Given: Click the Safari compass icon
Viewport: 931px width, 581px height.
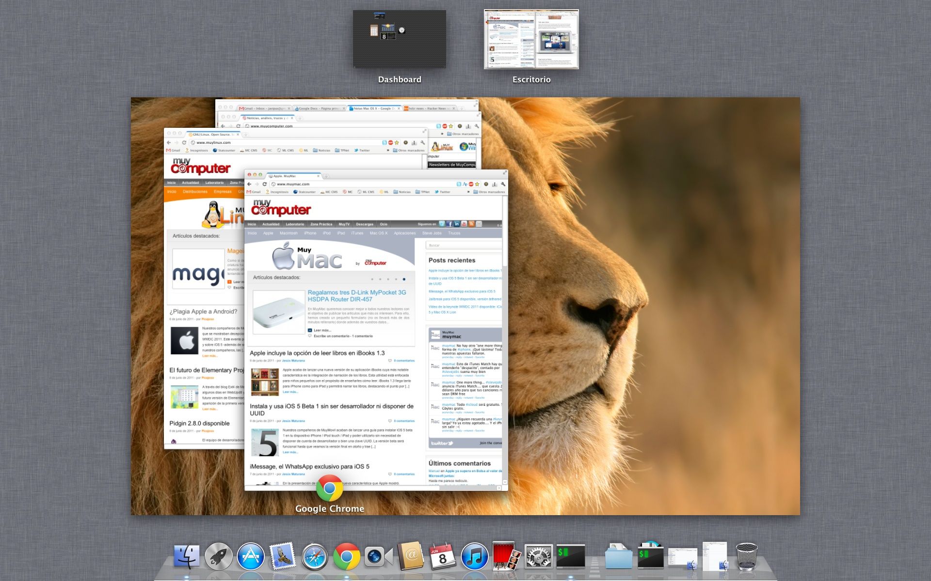Looking at the screenshot, I should coord(315,557).
